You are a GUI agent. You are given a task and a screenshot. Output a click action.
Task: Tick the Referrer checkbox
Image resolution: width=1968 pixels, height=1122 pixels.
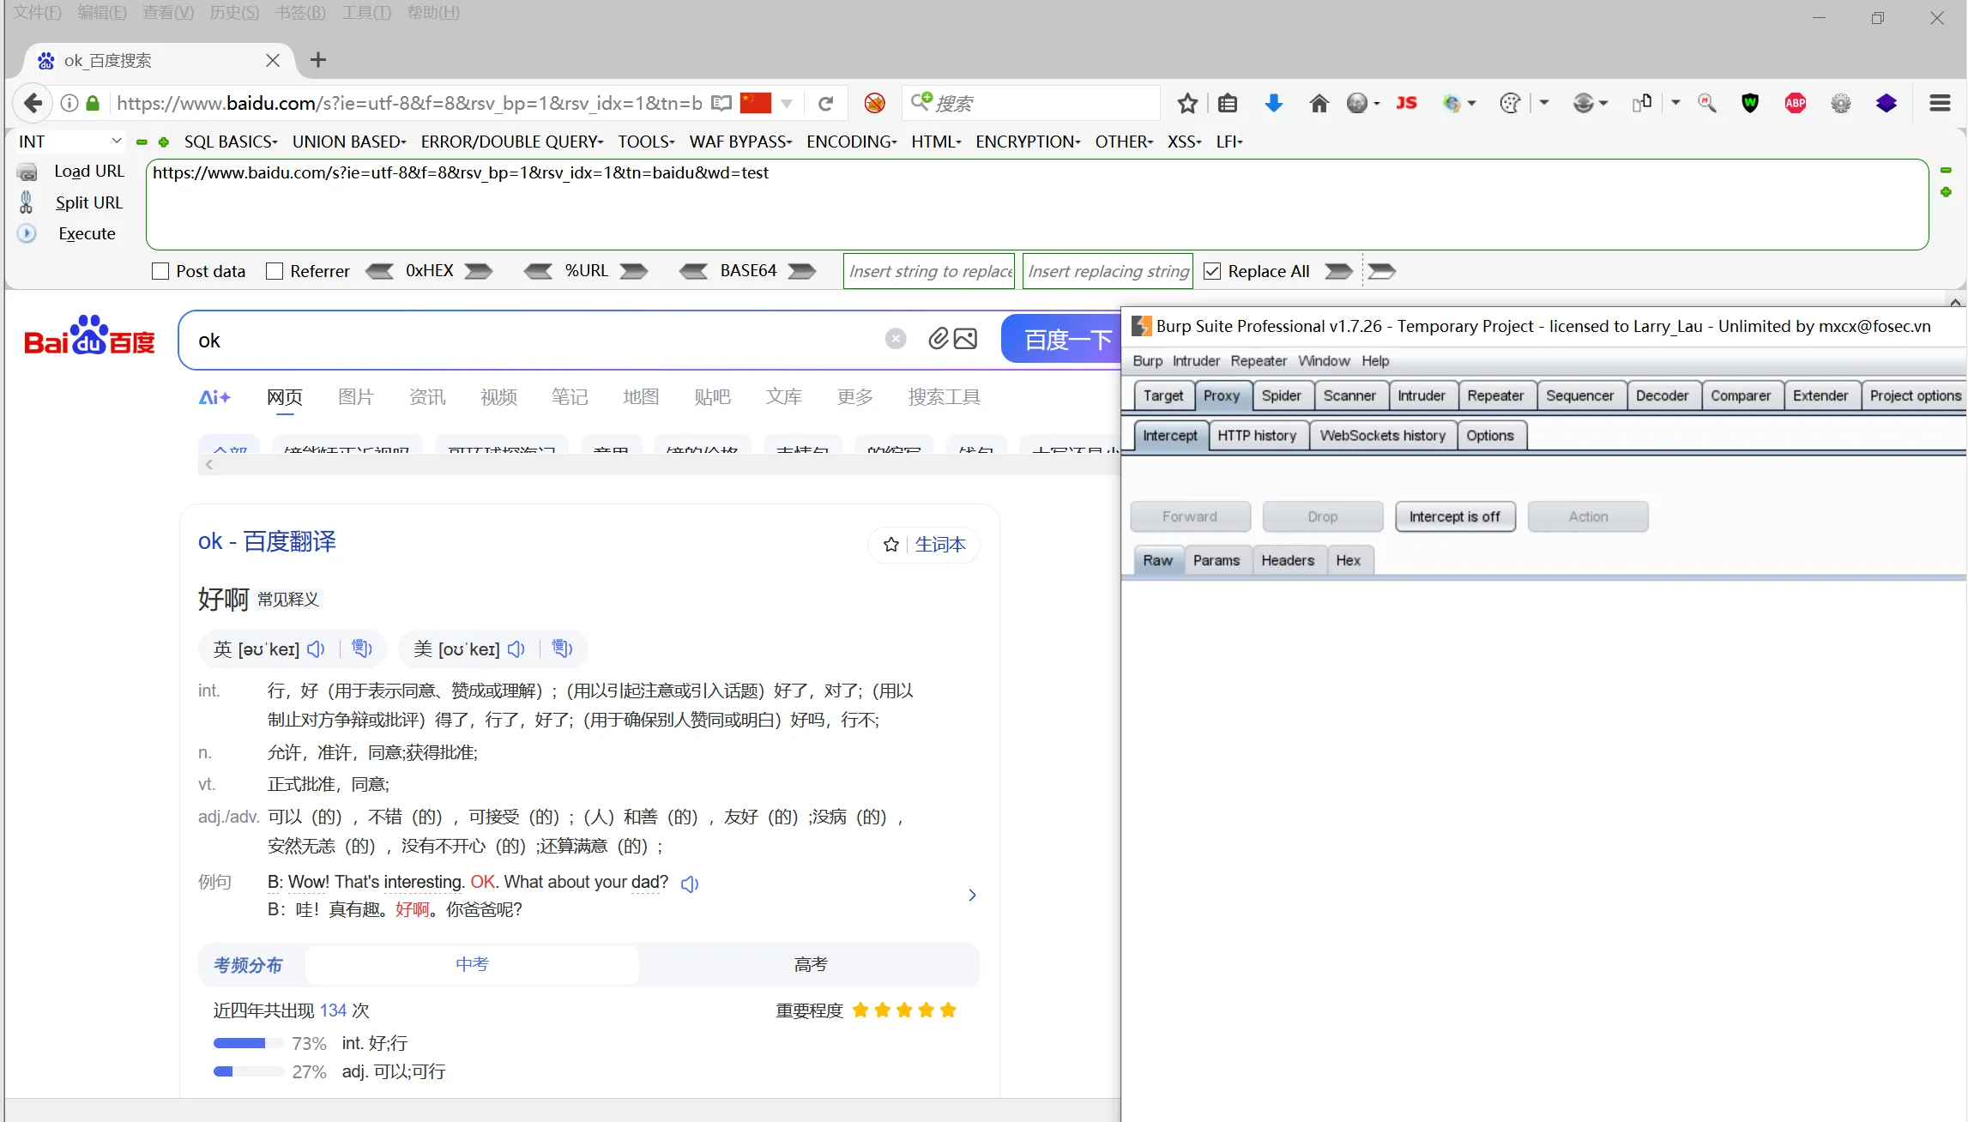pyautogui.click(x=275, y=271)
